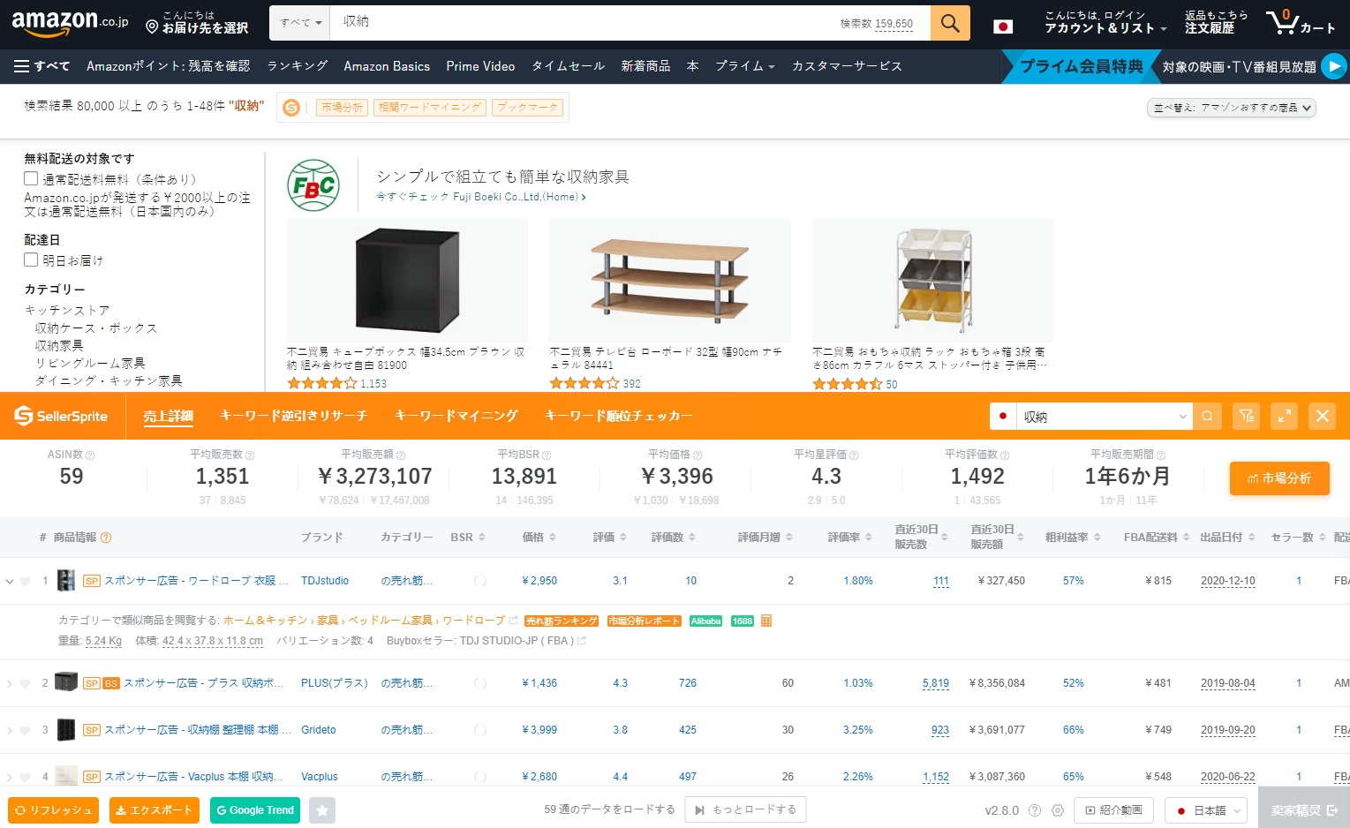The width and height of the screenshot is (1350, 828).
Task: Expand row 3 Grideto product details
Action: (x=10, y=731)
